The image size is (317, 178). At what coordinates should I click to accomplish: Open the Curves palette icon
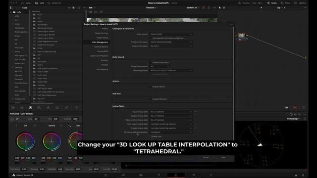[66, 108]
